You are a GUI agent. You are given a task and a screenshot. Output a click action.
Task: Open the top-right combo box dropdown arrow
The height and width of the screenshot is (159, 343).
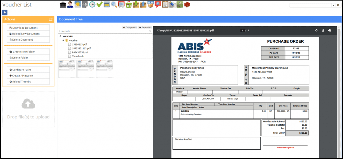pos(333,5)
